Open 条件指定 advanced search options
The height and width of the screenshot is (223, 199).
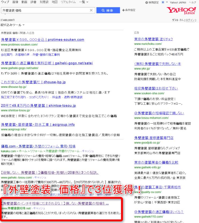[129, 10]
